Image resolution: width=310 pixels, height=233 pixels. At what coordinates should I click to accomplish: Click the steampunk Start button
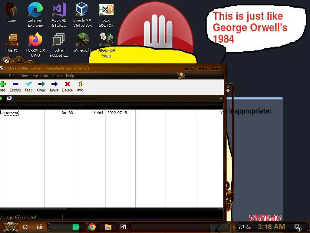point(11,227)
